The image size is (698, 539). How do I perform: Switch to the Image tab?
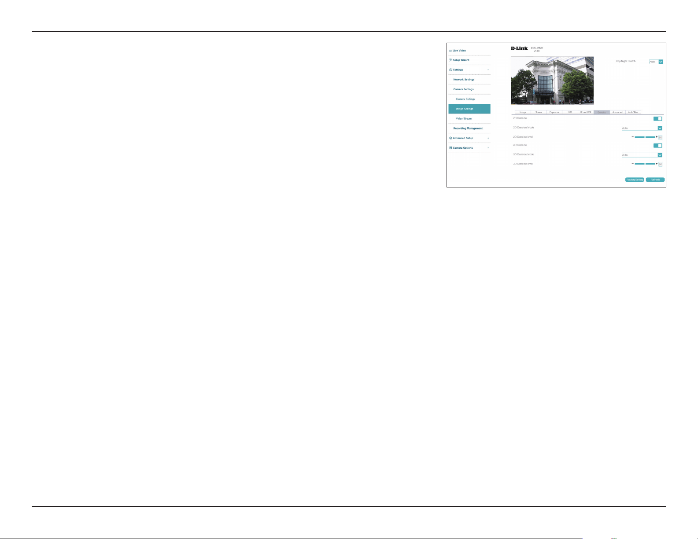click(523, 112)
